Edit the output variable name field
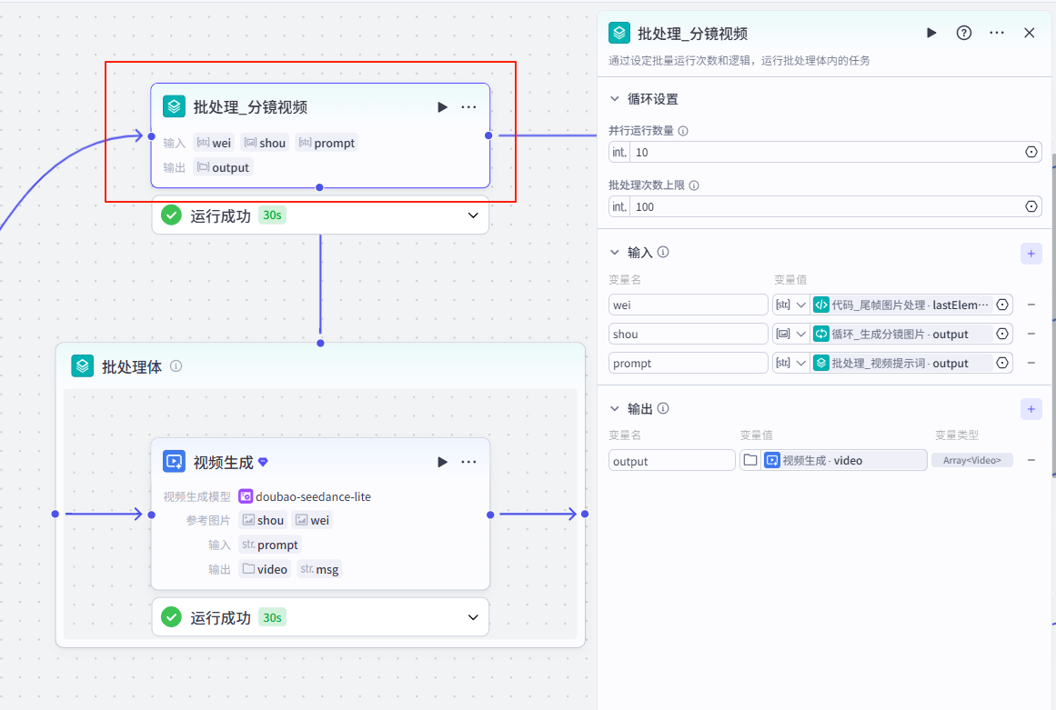This screenshot has height=710, width=1056. [671, 461]
